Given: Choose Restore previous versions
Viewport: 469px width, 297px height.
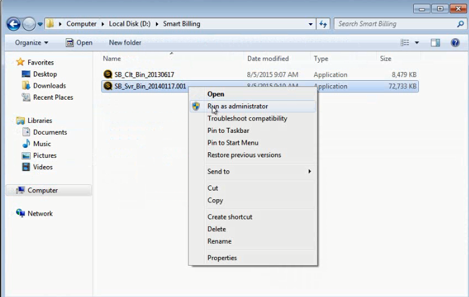Looking at the screenshot, I should 253,155.
